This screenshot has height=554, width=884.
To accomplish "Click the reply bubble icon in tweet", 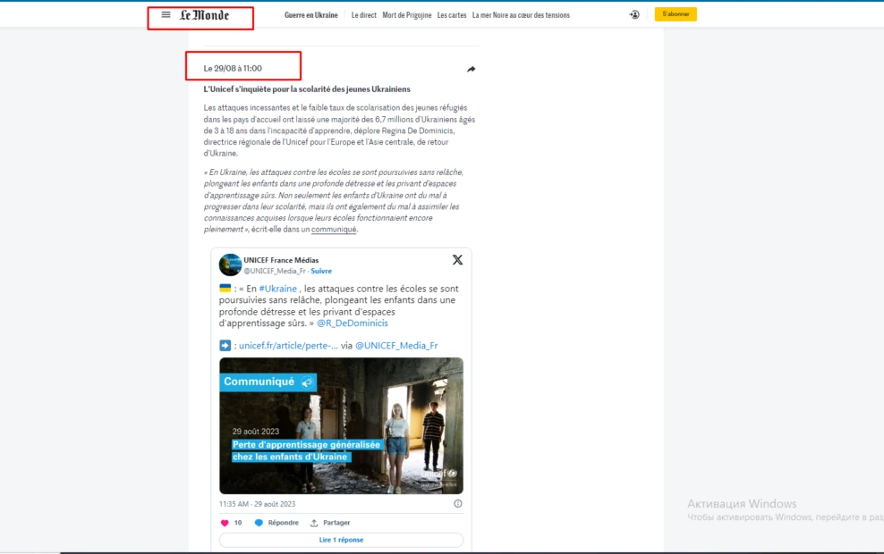I will [259, 523].
